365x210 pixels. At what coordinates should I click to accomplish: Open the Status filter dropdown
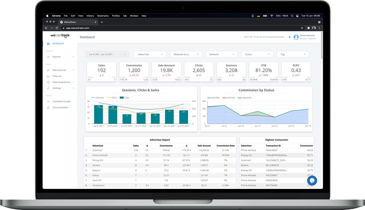[257, 54]
